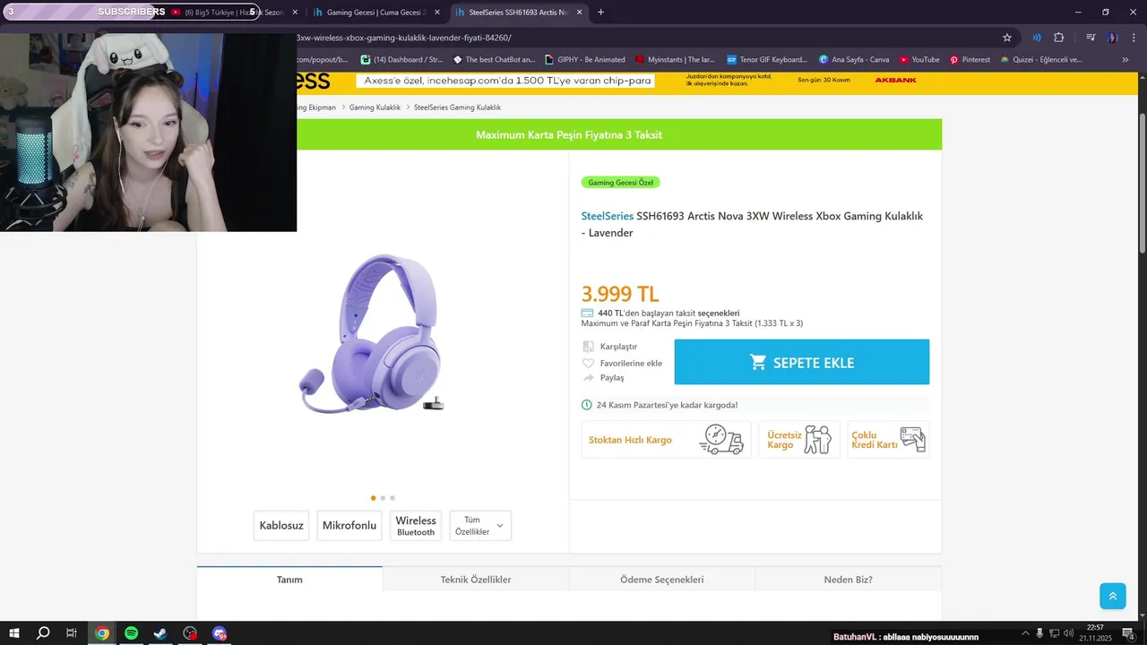
Task: Open the Windows Start menu
Action: click(13, 633)
